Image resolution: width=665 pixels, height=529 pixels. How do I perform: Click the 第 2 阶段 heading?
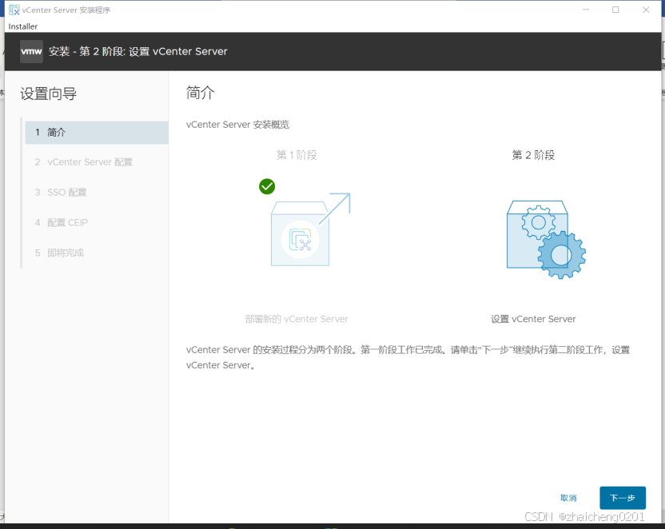[533, 155]
